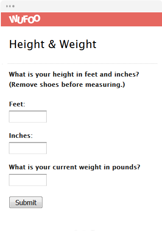Submit the Height & Weight form
This screenshot has width=162, height=234.
[26, 203]
